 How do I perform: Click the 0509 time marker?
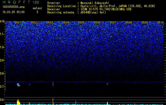(x=145, y=23)
